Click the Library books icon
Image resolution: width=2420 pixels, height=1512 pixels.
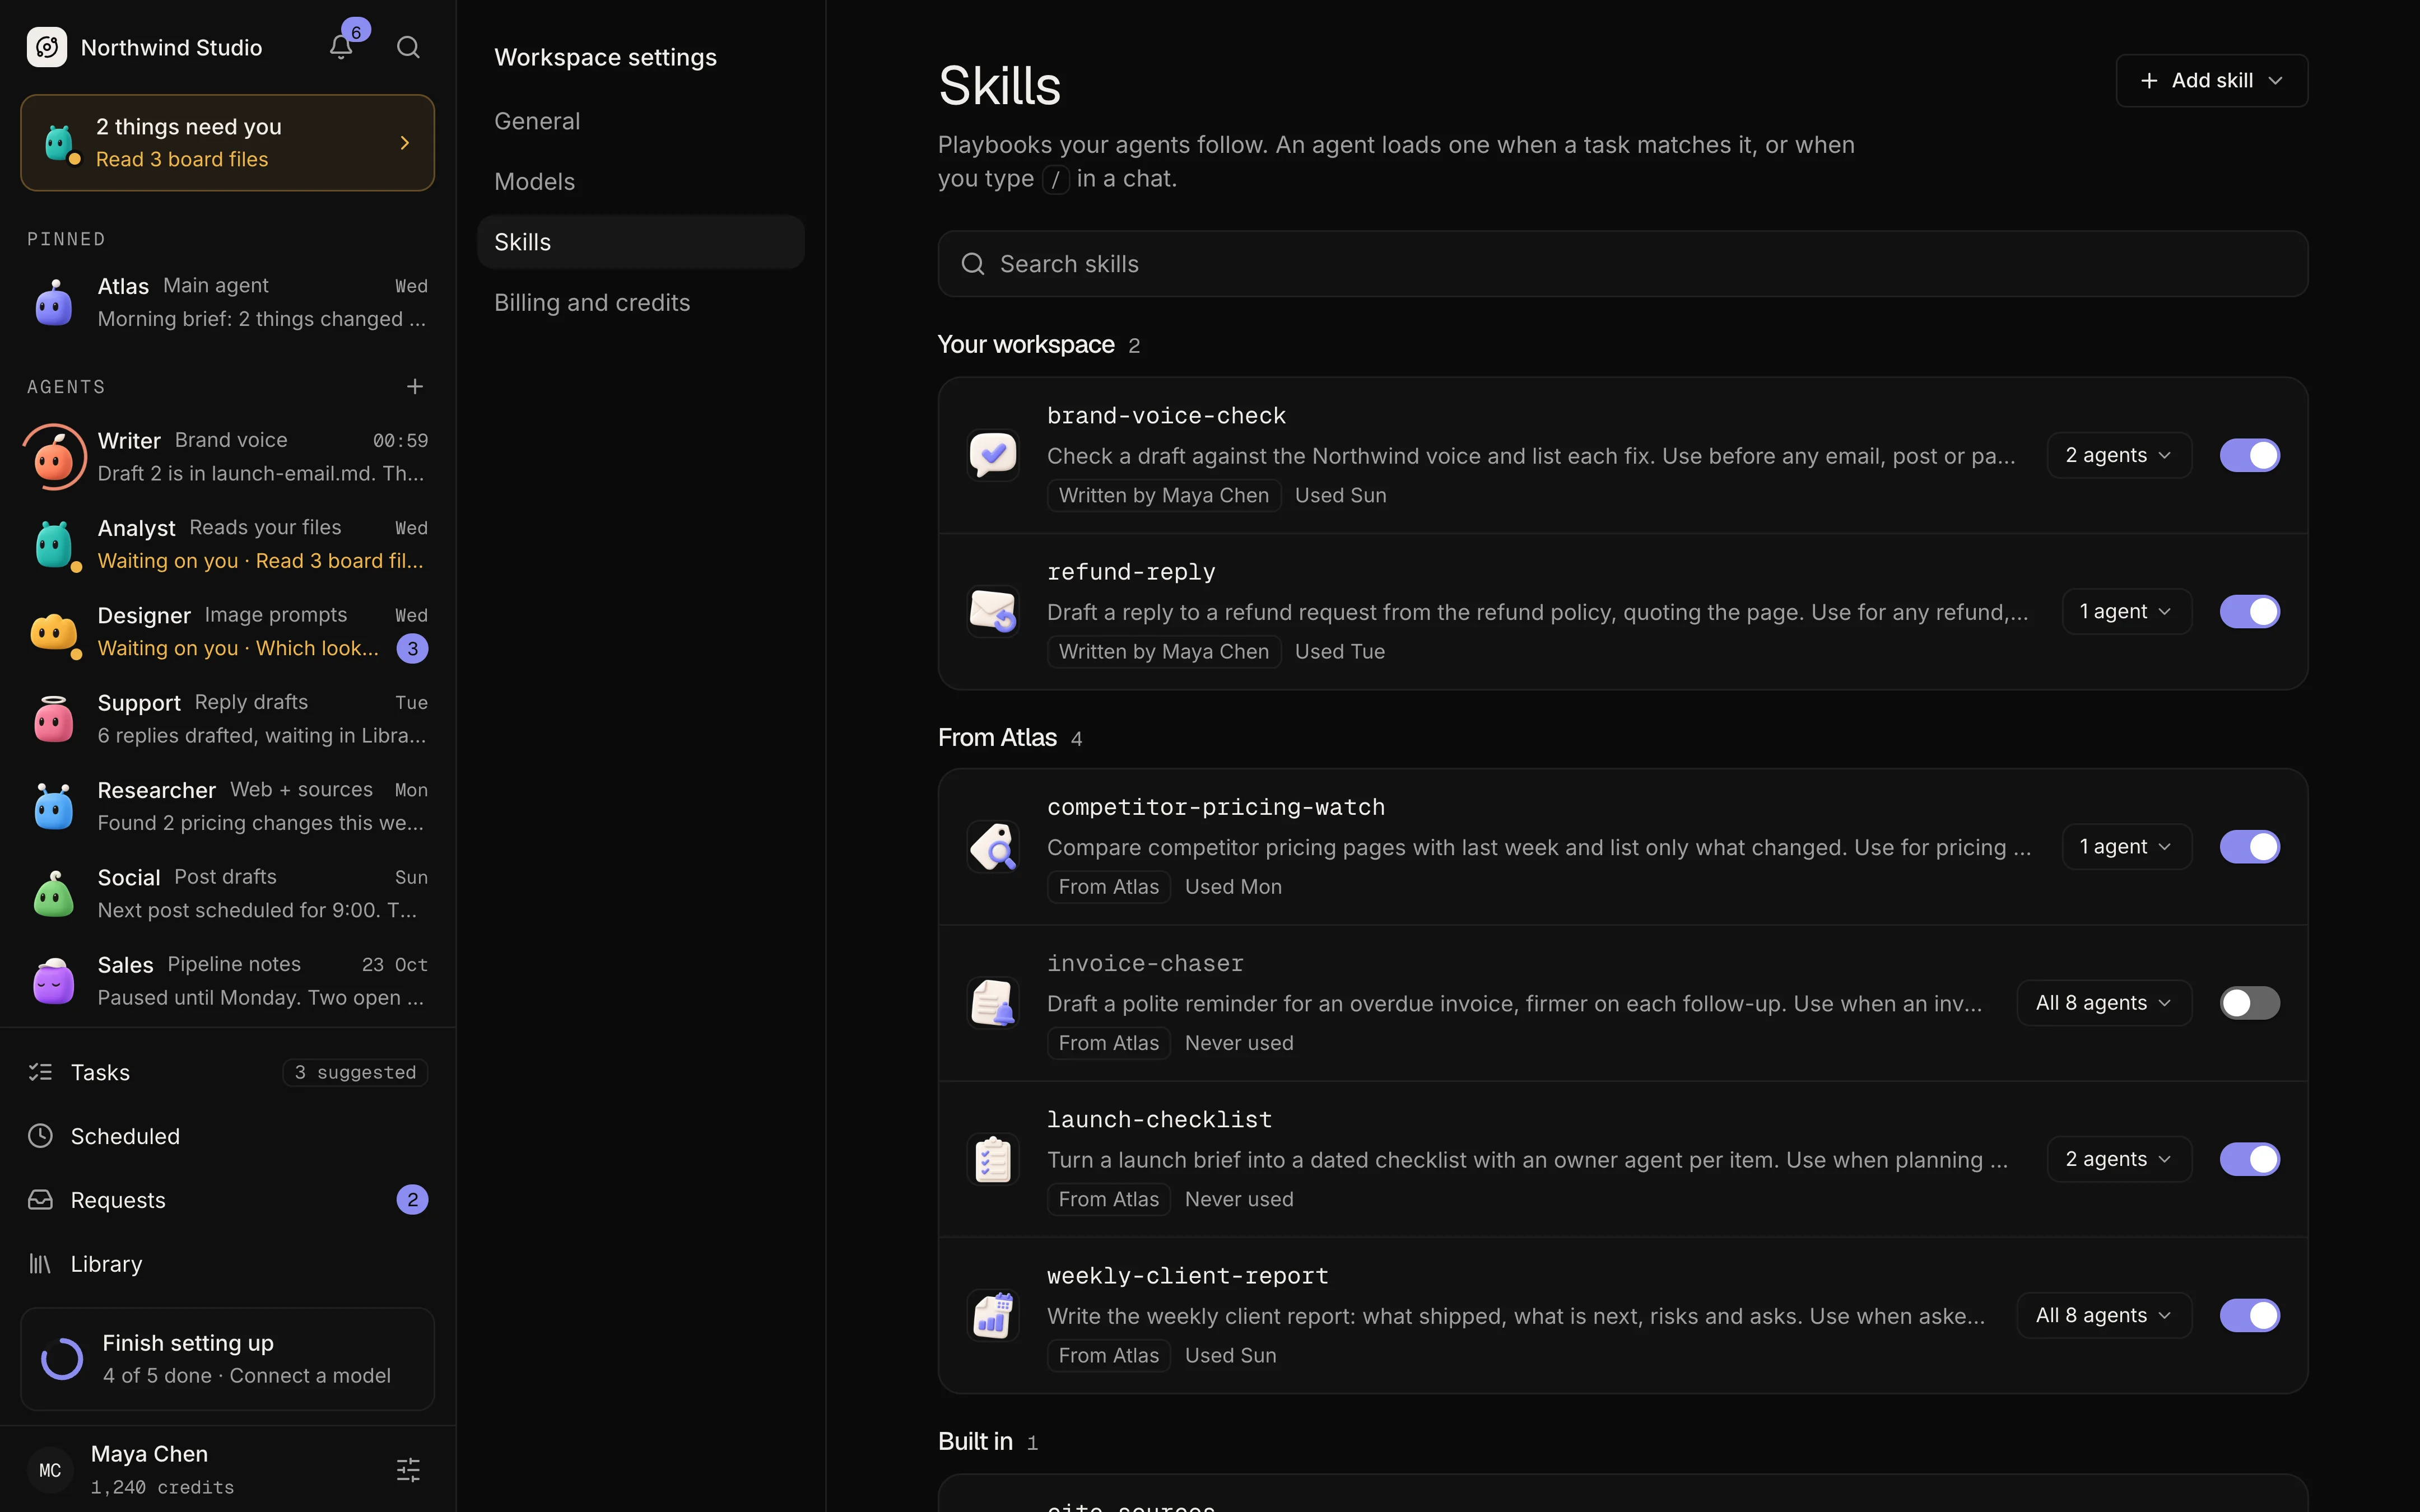click(x=40, y=1264)
